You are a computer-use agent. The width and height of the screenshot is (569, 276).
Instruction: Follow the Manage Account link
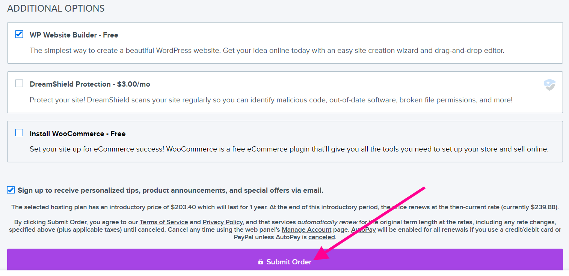coord(306,229)
